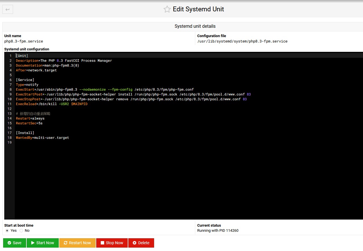The width and height of the screenshot is (363, 251).
Task: Click the Description line in the editor
Action: [x=64, y=61]
